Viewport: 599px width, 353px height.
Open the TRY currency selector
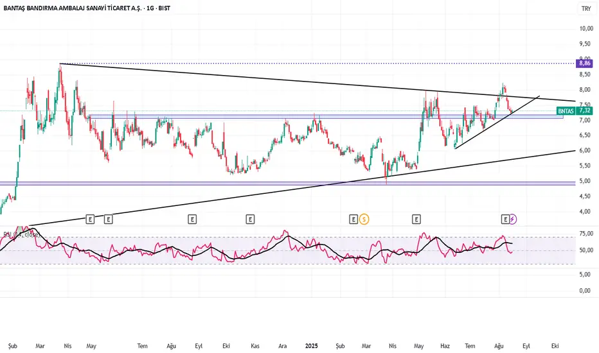point(586,8)
